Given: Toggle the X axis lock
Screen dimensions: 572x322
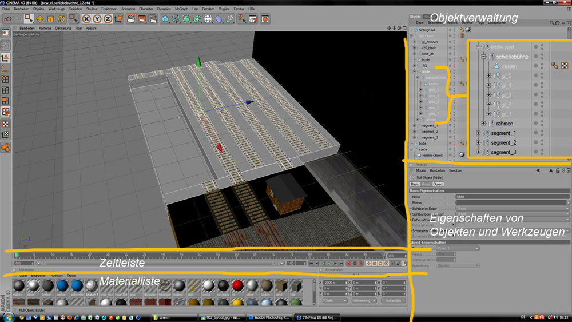Looking at the screenshot, I should tap(87, 19).
